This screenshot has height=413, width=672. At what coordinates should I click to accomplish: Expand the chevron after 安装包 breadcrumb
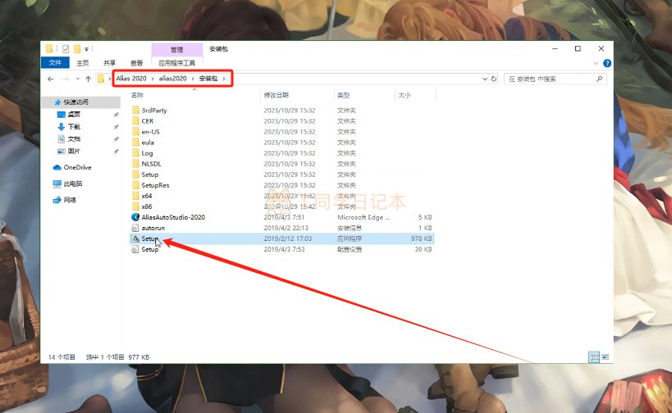point(224,79)
